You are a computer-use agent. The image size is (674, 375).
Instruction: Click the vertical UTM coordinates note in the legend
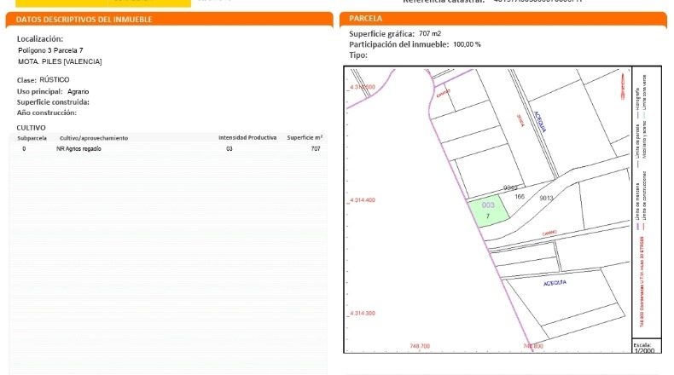pos(642,281)
